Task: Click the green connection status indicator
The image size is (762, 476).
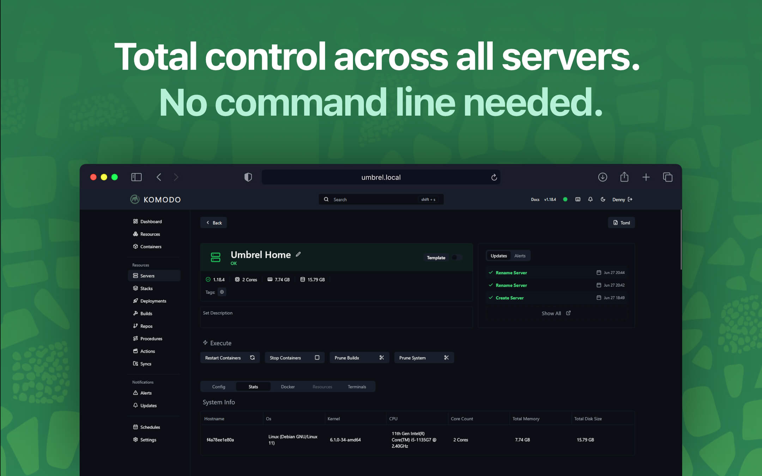Action: (x=565, y=199)
